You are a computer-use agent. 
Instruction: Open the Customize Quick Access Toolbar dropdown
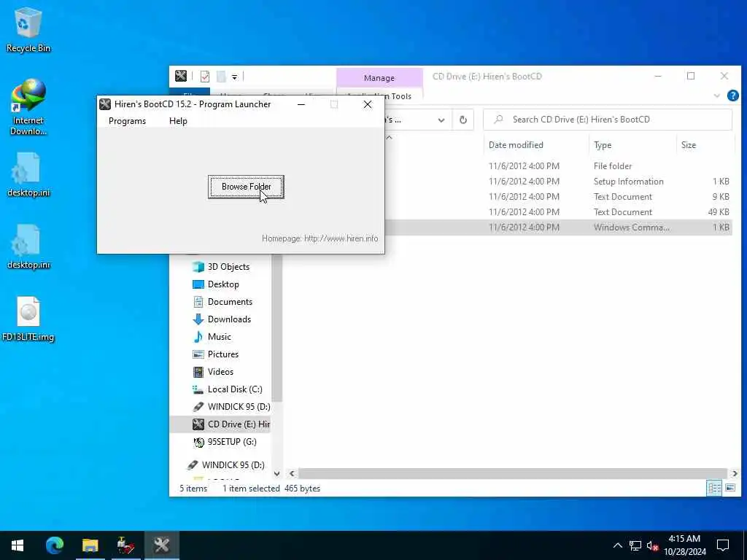234,77
